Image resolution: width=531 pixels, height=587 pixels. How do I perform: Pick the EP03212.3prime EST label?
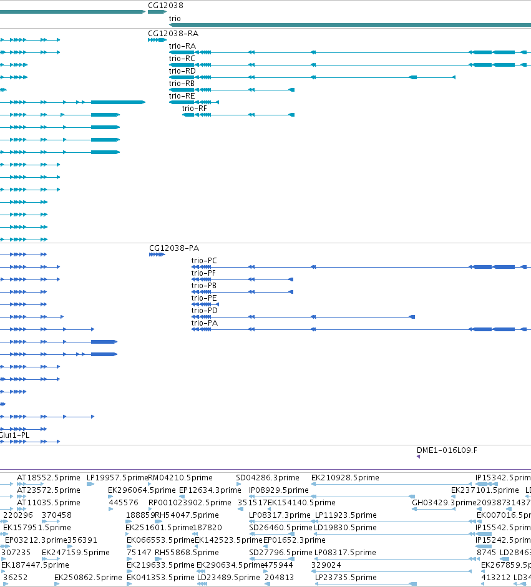click(36, 540)
